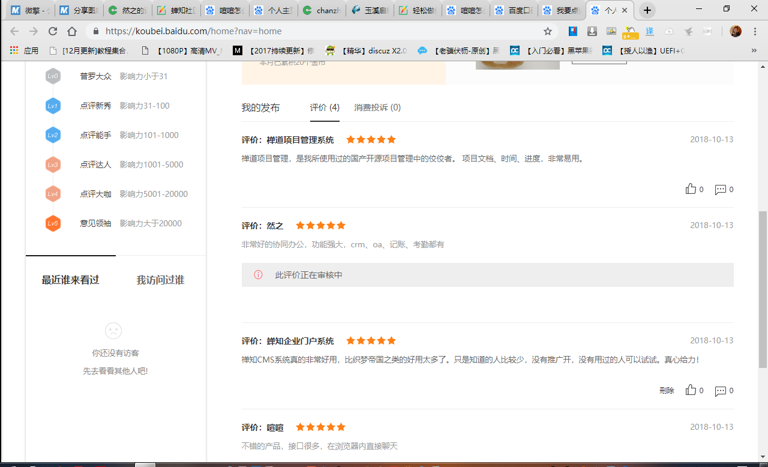Open the 应用 apps shortcut

coord(24,51)
